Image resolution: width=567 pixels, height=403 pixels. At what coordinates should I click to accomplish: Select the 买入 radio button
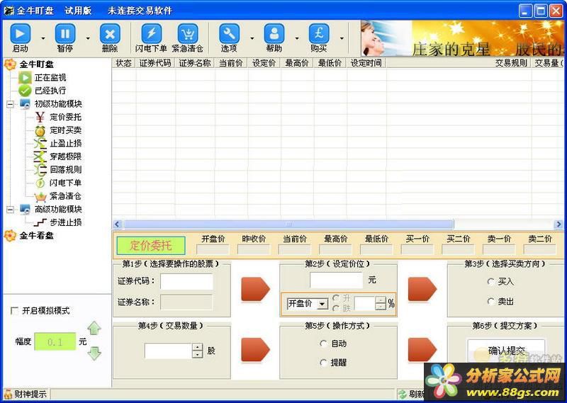coord(490,282)
